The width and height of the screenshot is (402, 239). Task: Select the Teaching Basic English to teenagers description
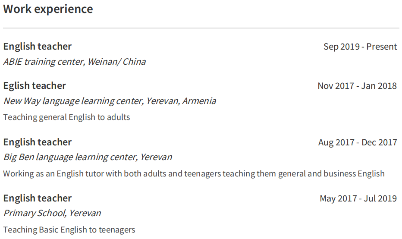(69, 230)
